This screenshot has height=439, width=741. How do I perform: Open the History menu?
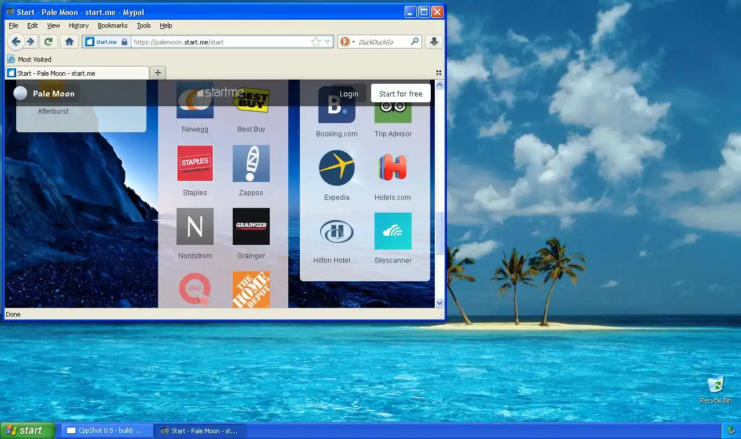[79, 25]
